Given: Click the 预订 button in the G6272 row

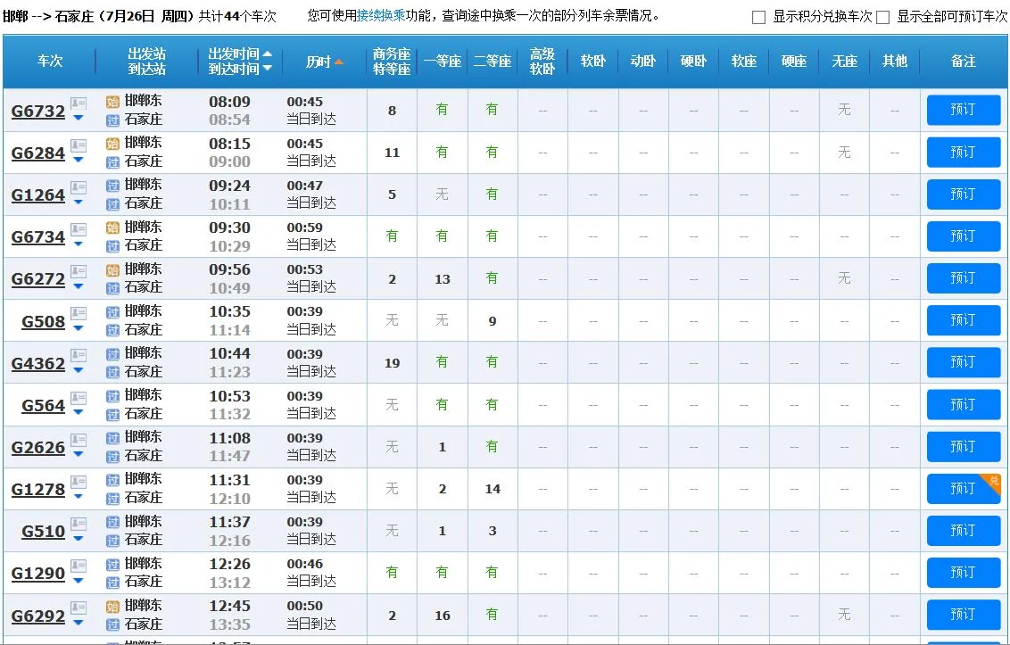Looking at the screenshot, I should (x=964, y=278).
